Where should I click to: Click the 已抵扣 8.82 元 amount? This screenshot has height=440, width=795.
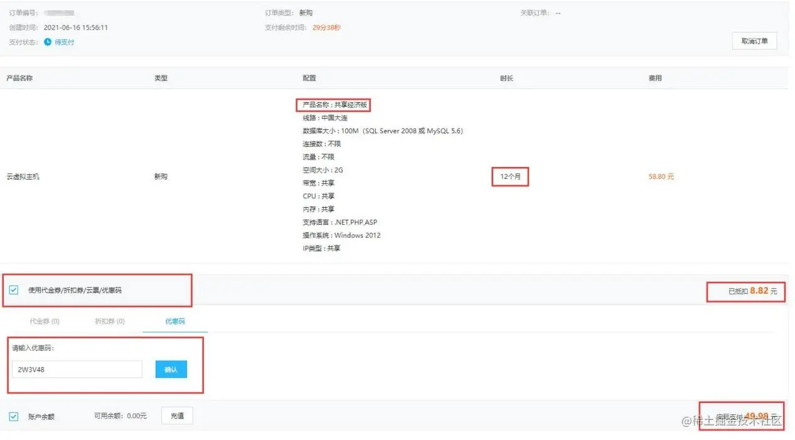[752, 291]
